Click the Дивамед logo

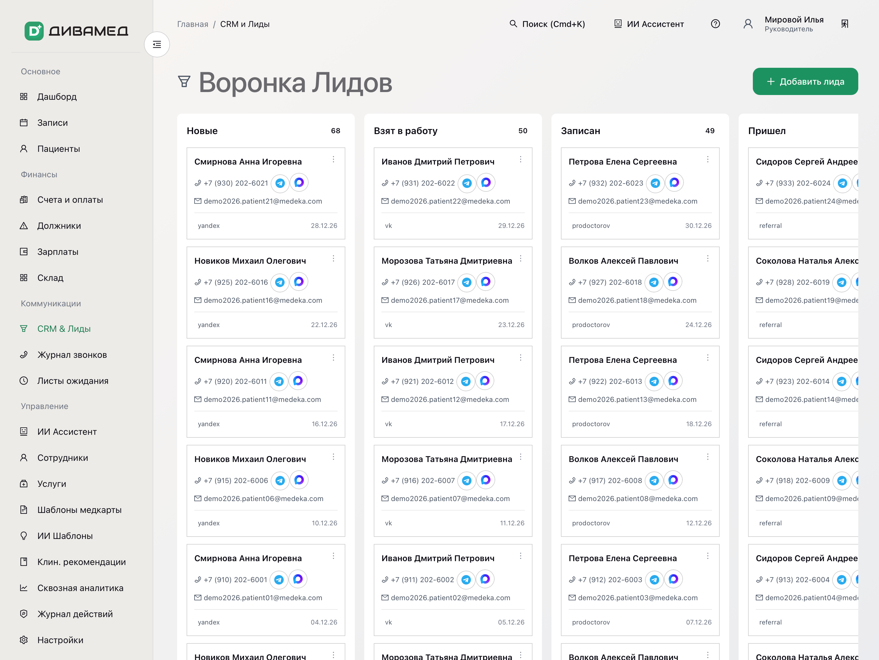76,31
